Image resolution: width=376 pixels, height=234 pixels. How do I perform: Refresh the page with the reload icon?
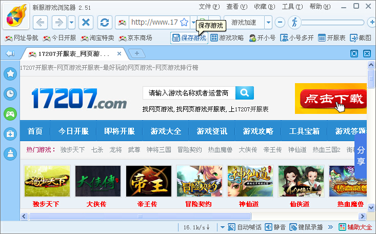pos(105,23)
